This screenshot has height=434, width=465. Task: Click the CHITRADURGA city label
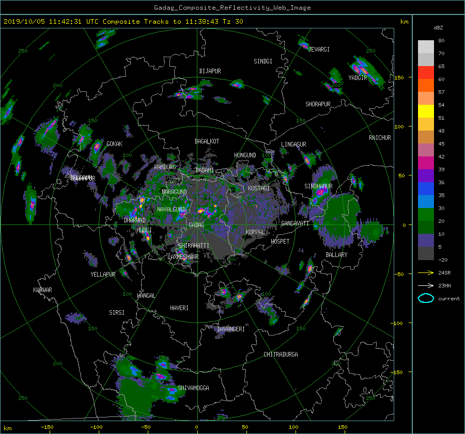[x=281, y=355]
